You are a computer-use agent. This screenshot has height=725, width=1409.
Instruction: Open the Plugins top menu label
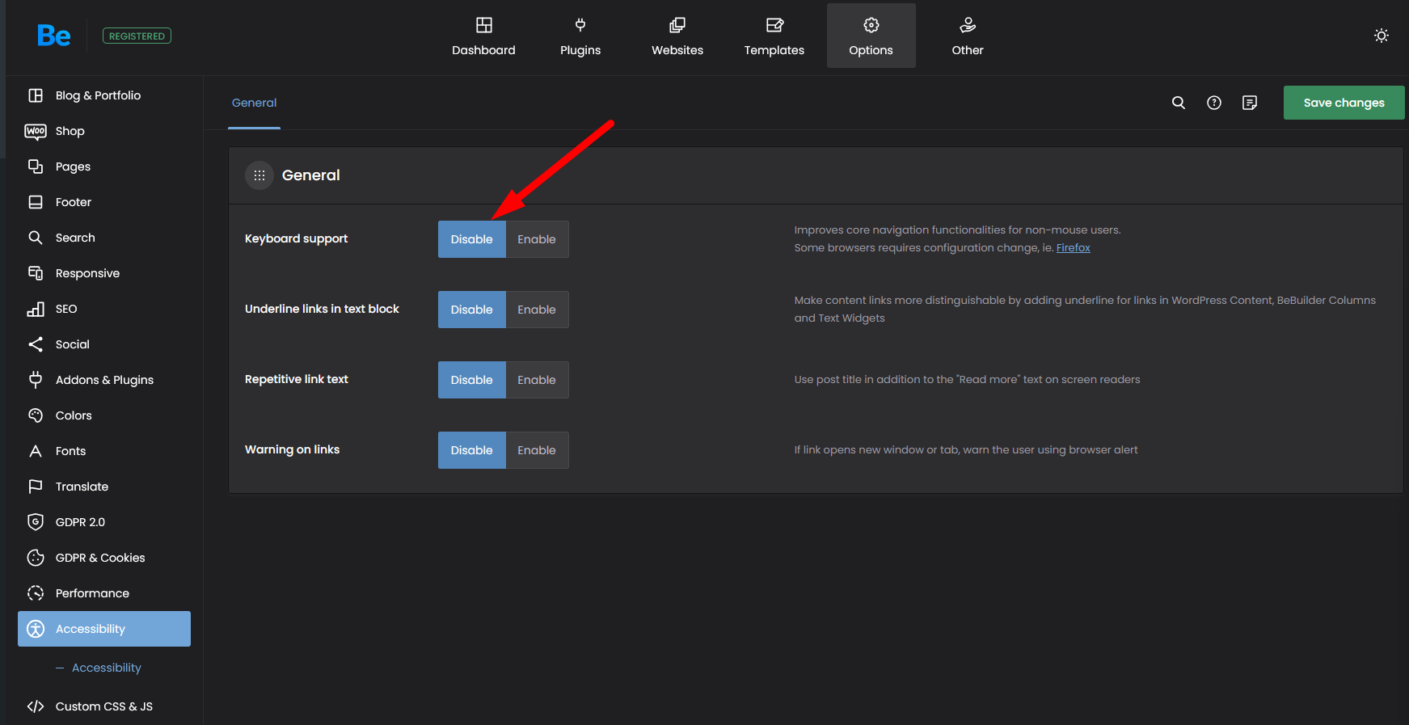[580, 50]
